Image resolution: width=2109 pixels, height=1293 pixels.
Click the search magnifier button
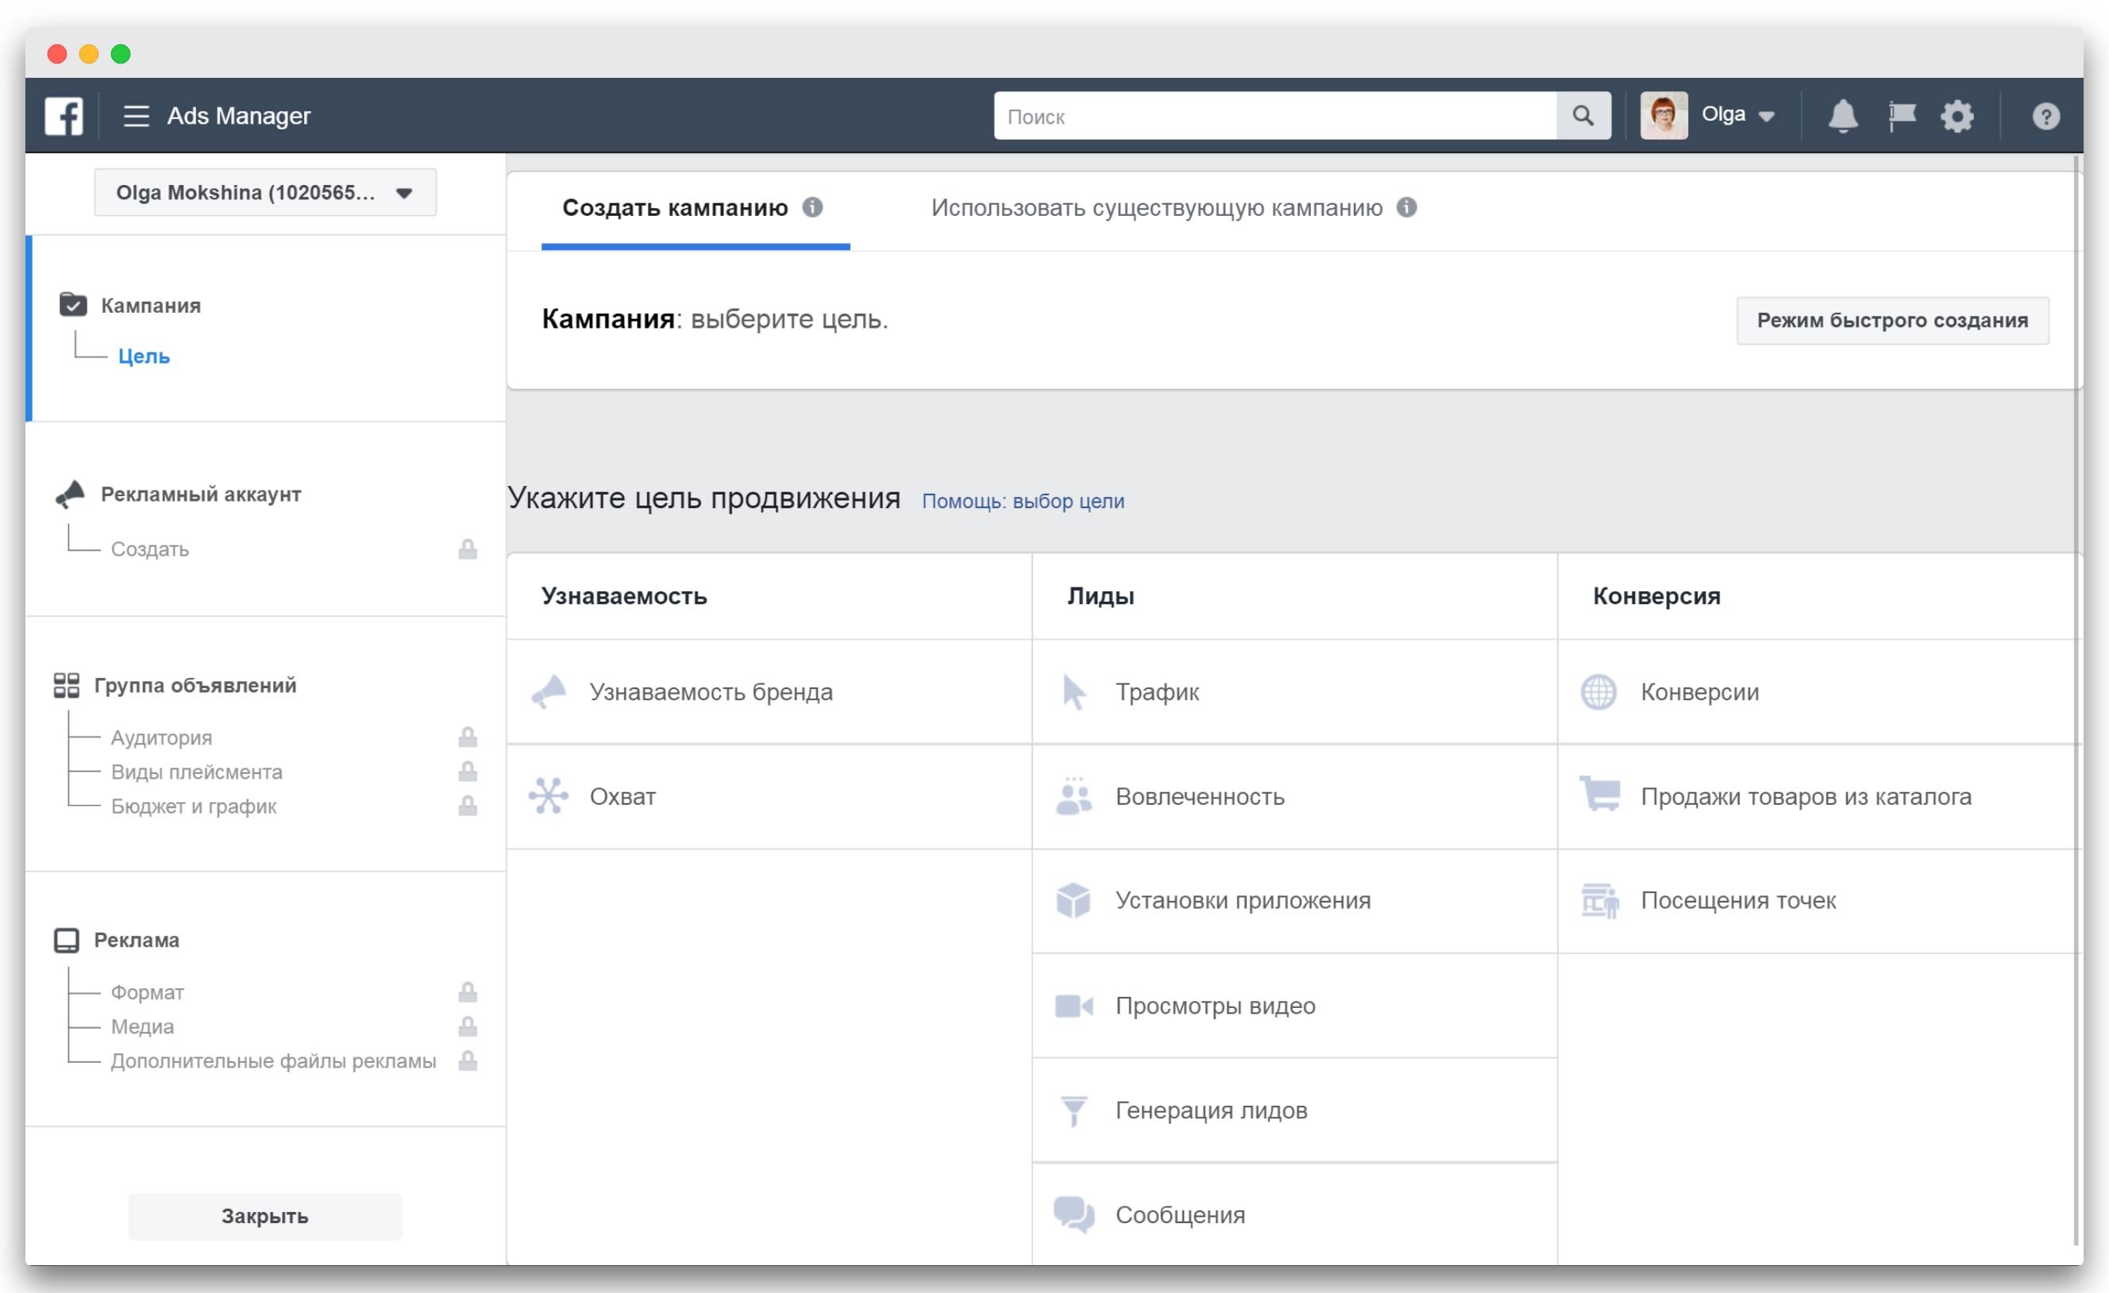(x=1583, y=116)
